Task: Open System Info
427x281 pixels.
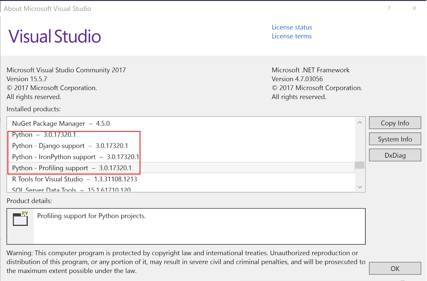Action: 395,139
